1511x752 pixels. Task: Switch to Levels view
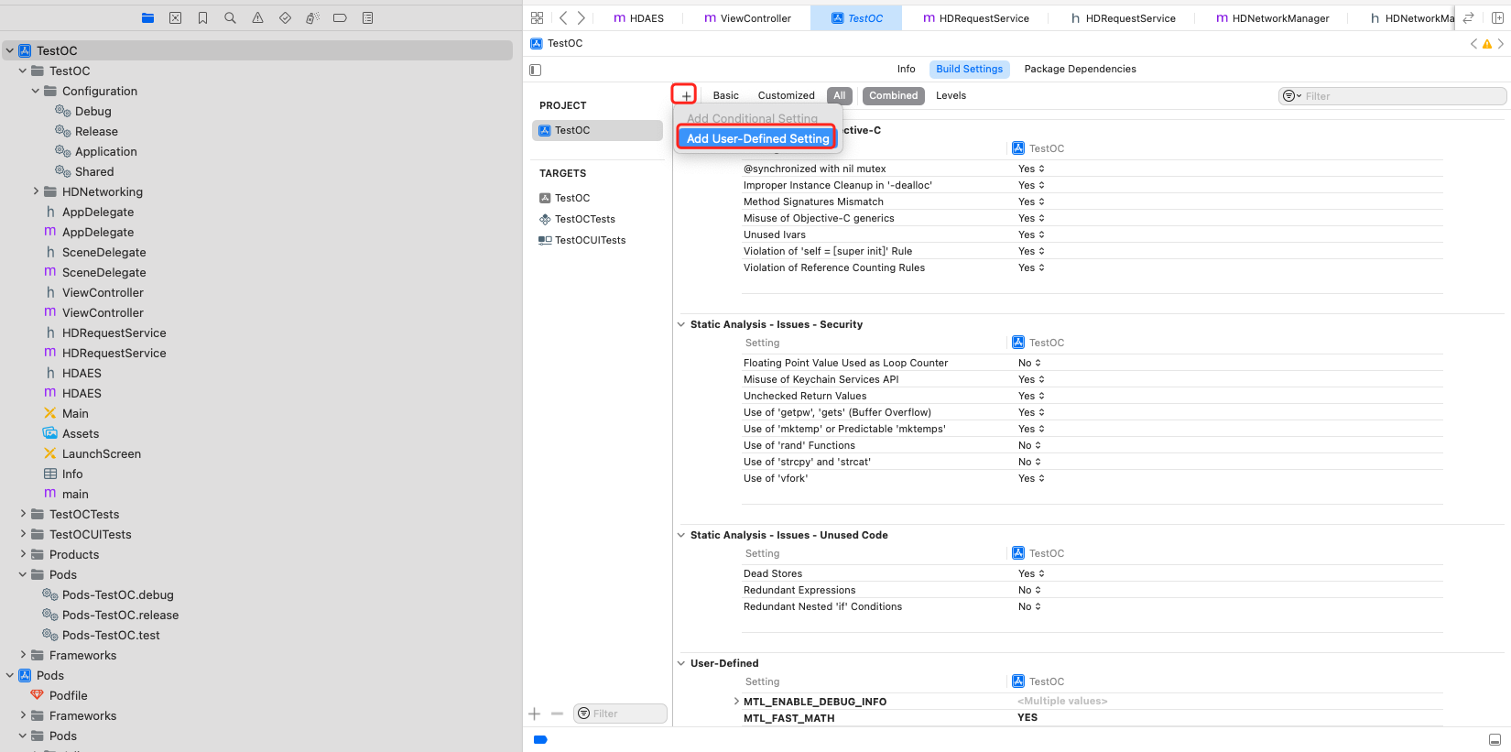951,95
